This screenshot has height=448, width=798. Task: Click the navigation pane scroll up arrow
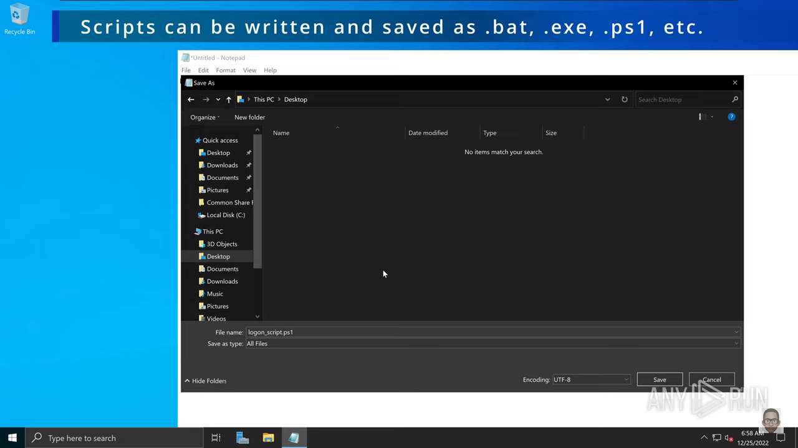click(257, 129)
